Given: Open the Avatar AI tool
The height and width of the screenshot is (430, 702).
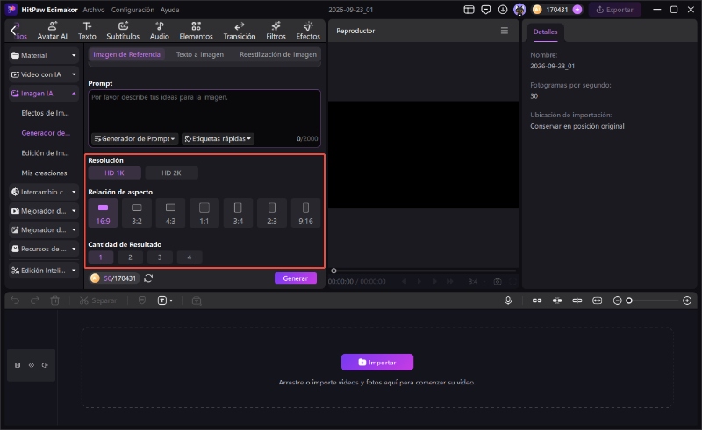Looking at the screenshot, I should [x=53, y=31].
